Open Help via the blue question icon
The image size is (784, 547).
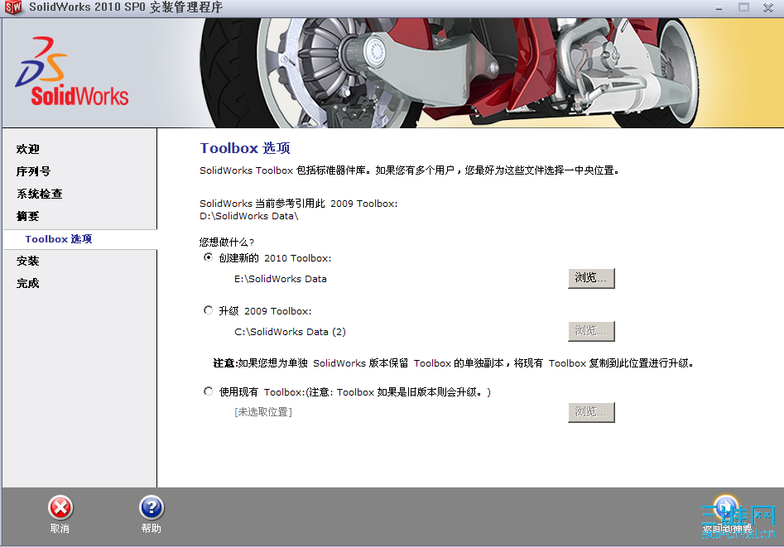[x=152, y=508]
